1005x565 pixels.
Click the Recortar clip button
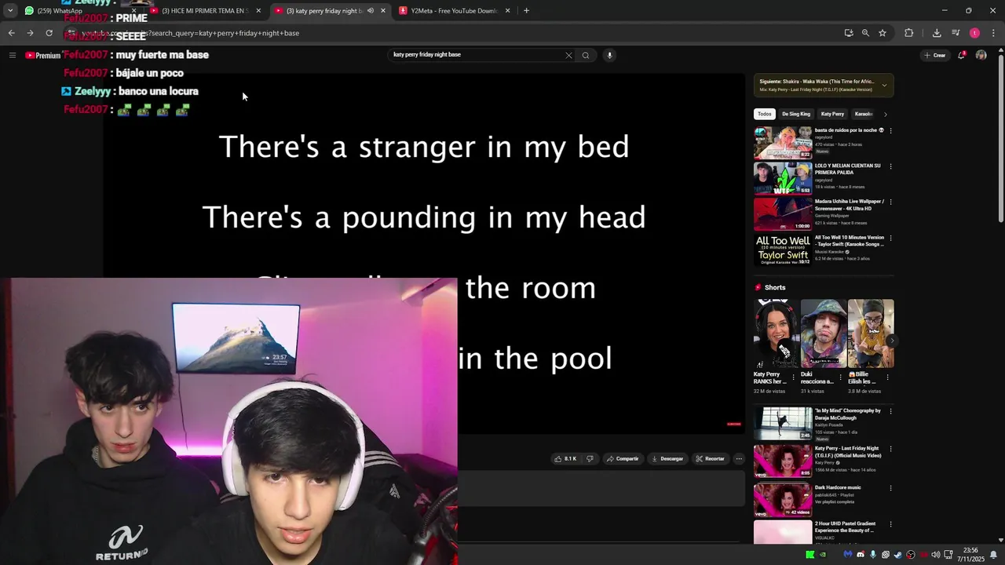[x=710, y=459]
